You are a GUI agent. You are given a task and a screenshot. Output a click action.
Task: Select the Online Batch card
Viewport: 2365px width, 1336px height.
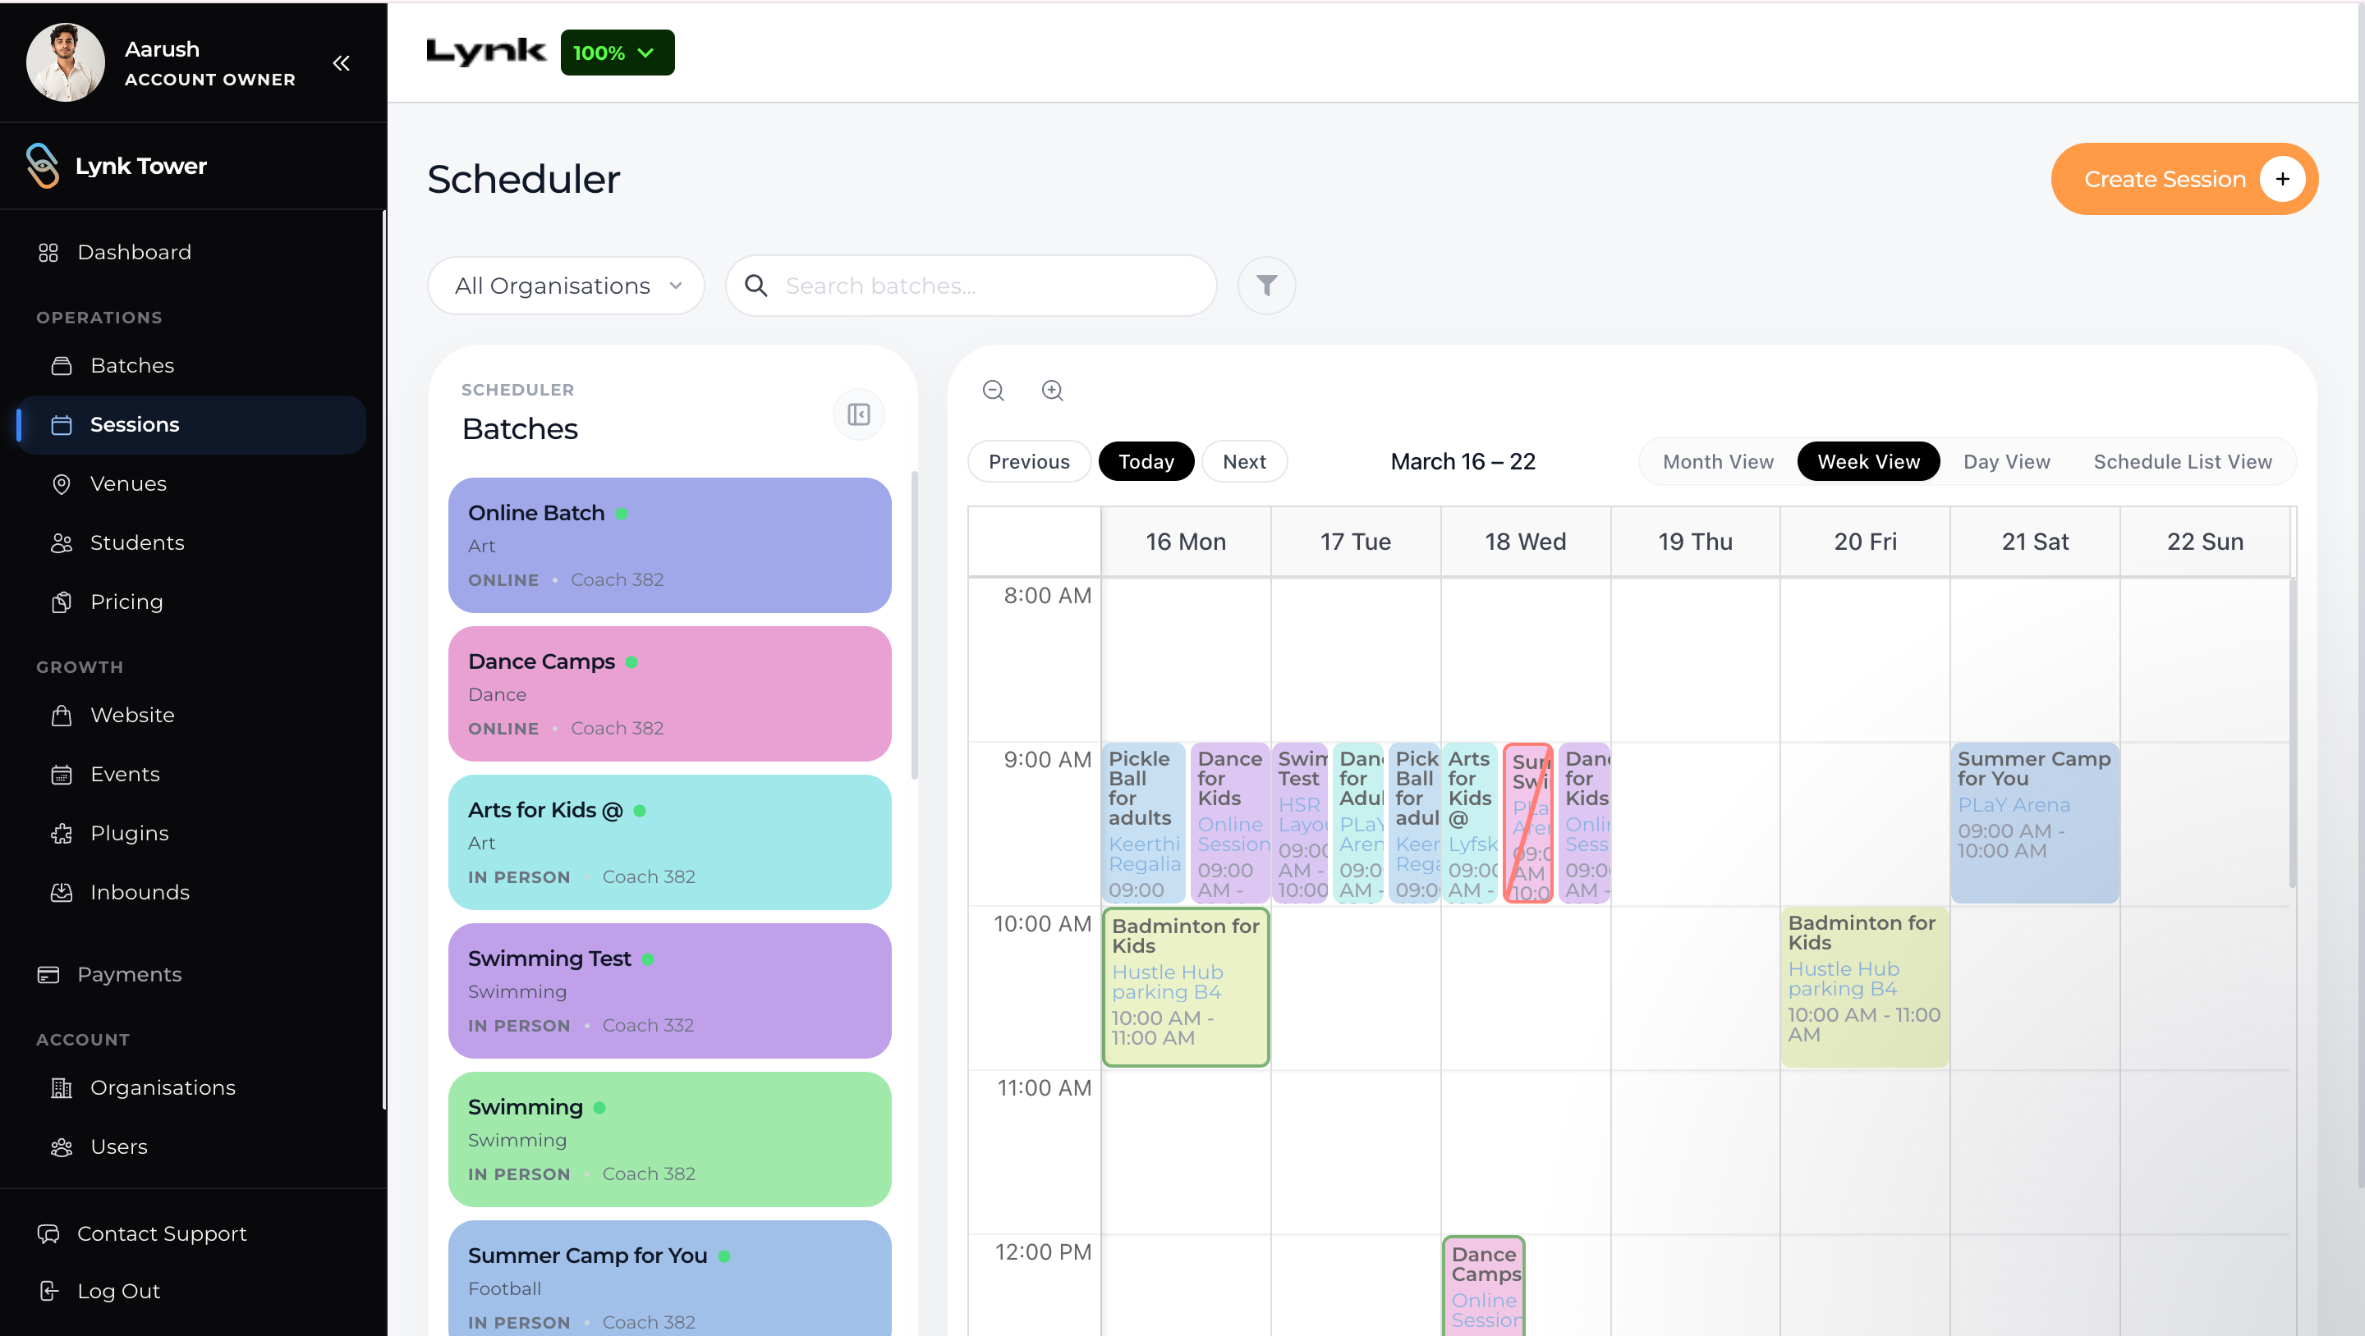click(x=669, y=545)
